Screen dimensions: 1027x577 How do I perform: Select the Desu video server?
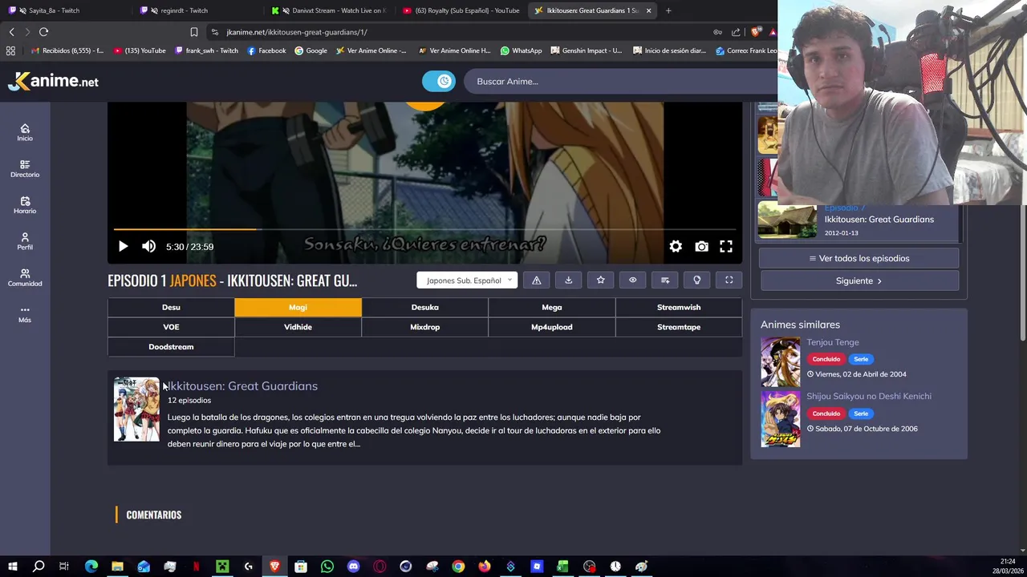point(171,307)
